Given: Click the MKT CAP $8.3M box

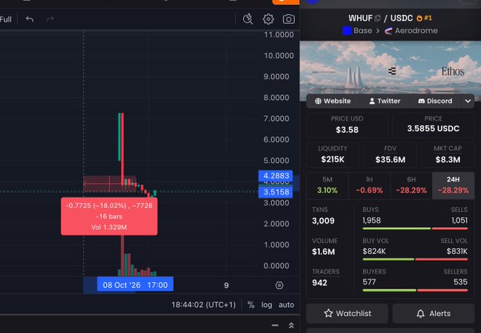Looking at the screenshot, I should pos(448,155).
